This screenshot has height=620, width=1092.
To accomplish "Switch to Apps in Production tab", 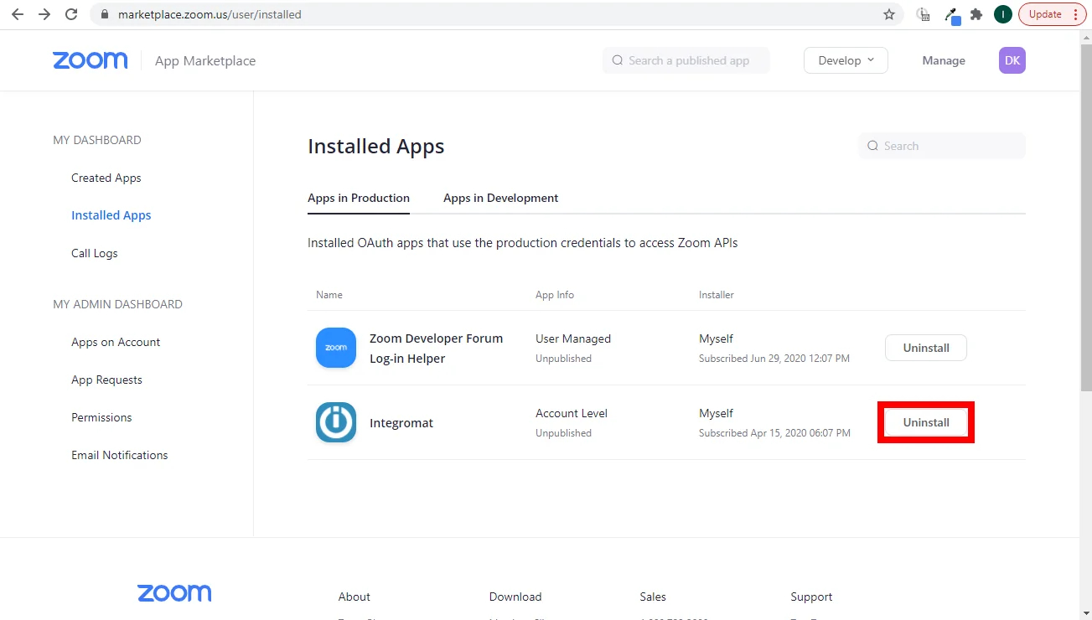I will point(359,199).
